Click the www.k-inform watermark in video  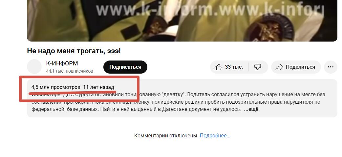[209, 10]
